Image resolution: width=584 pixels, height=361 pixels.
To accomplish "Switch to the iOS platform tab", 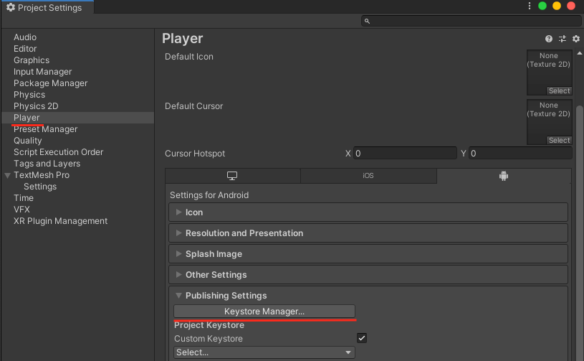I will click(x=368, y=176).
